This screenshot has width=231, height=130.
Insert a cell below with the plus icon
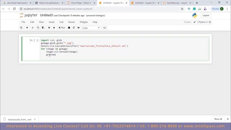[27, 28]
